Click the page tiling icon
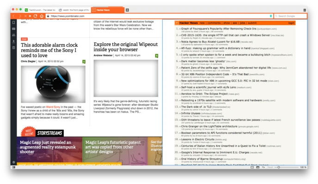The height and width of the screenshot is (184, 318). (252, 167)
